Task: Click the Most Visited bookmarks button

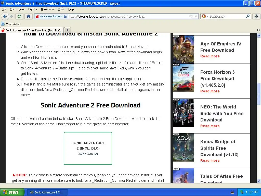Action: point(11,24)
